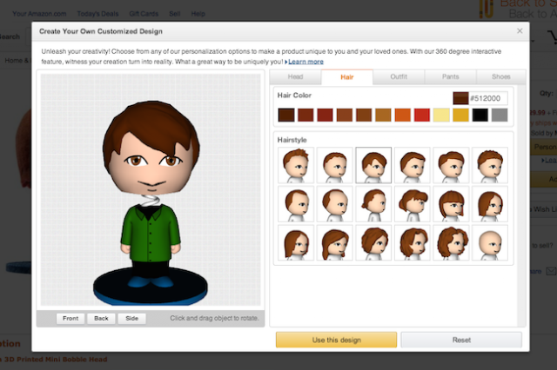Open the Learn more link
Screen dimensions: 557x370
(305, 62)
